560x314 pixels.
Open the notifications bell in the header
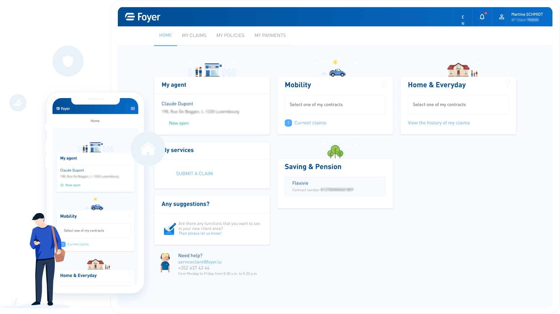point(482,17)
